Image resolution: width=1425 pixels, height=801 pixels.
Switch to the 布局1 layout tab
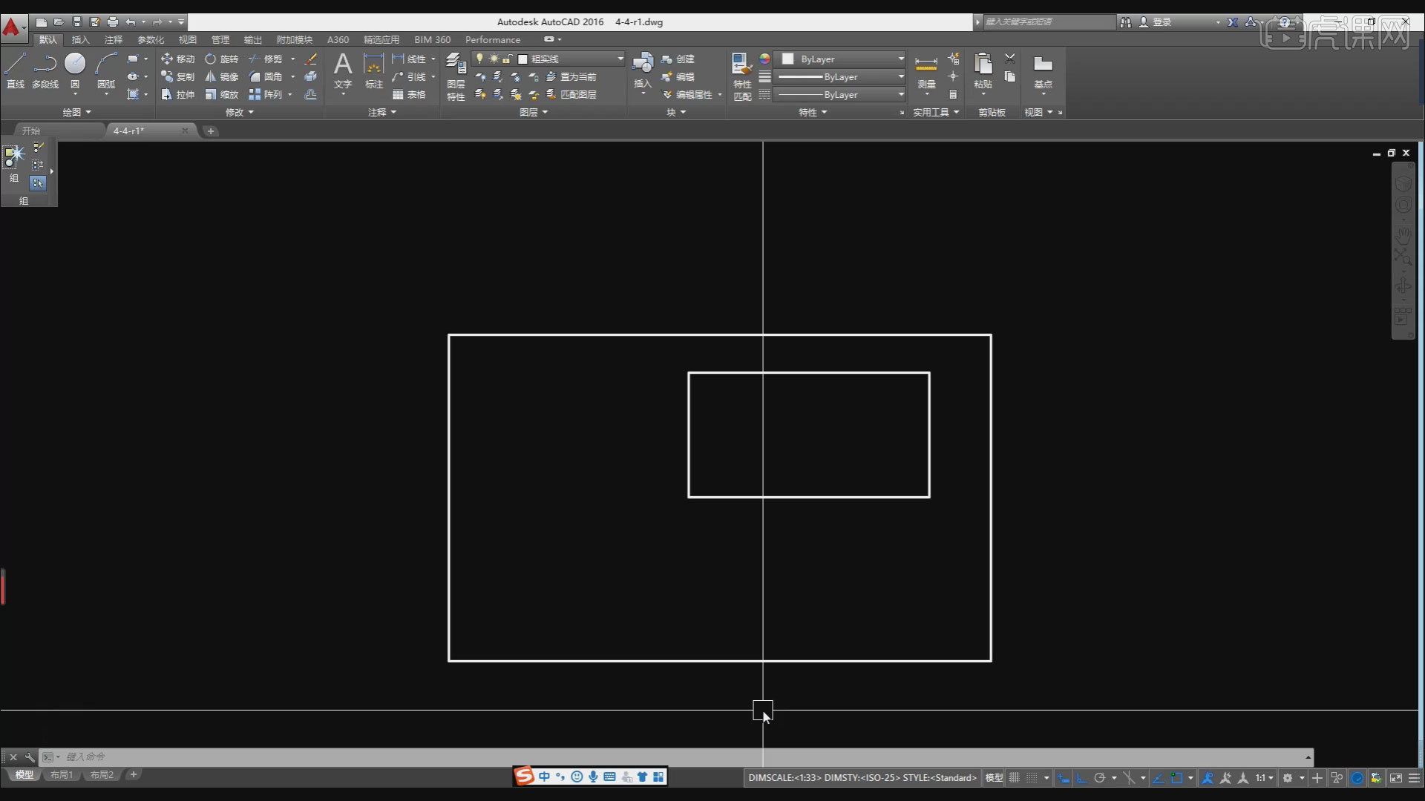[62, 775]
